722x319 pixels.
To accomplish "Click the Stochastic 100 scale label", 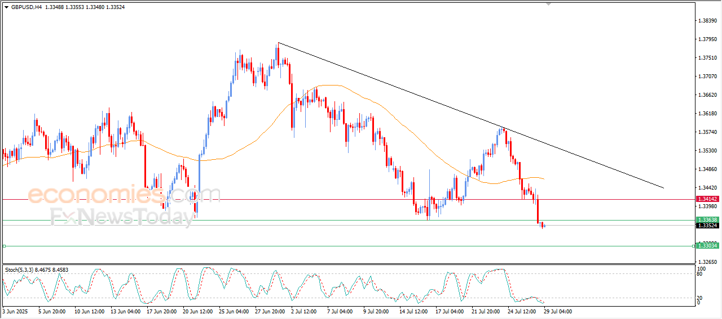I will point(703,269).
